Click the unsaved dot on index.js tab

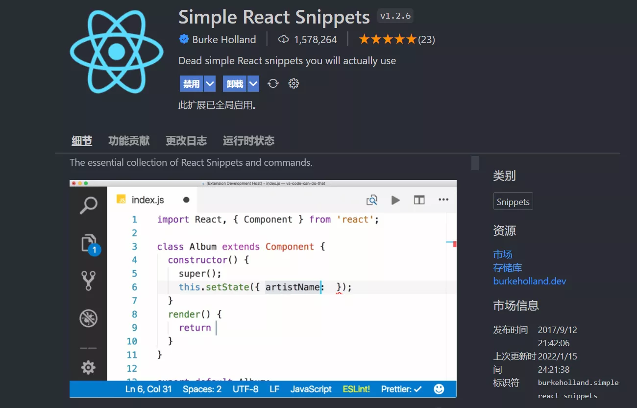[x=186, y=200]
